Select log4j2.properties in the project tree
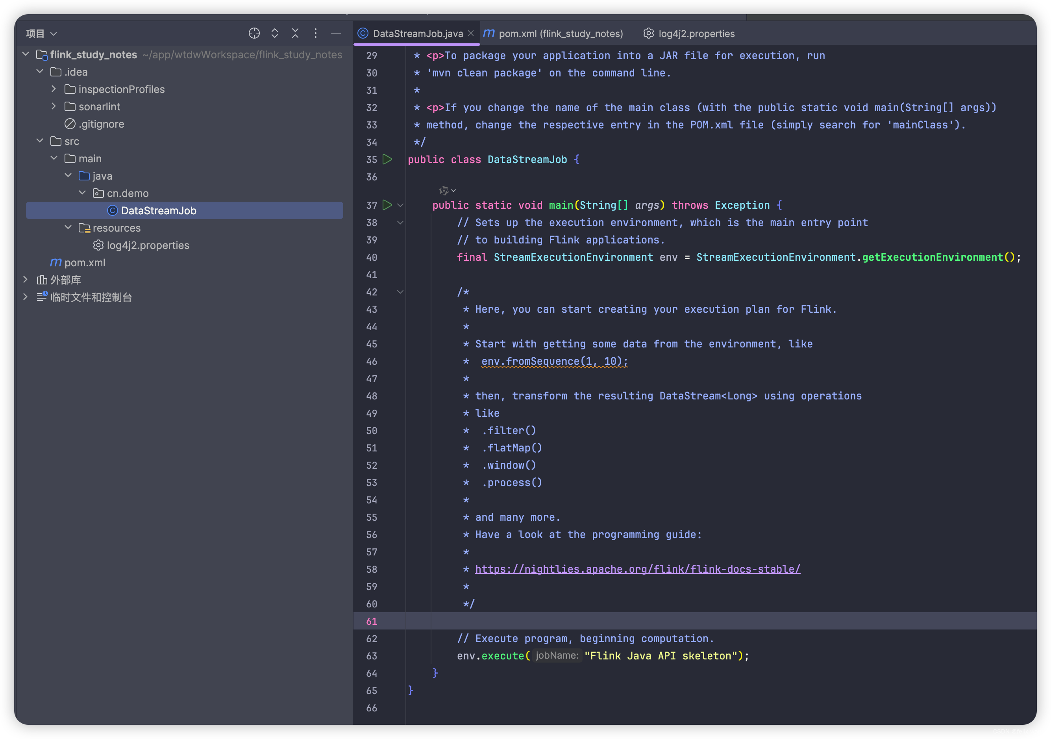This screenshot has width=1051, height=739. [x=147, y=245]
